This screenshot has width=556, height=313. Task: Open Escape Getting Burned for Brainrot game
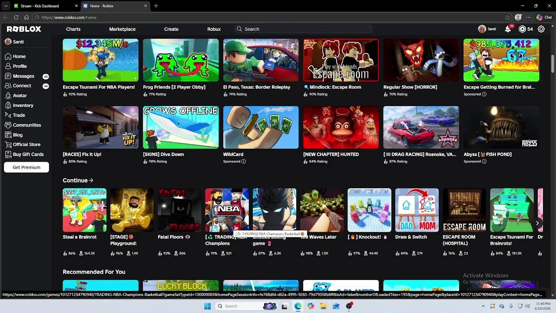501,60
